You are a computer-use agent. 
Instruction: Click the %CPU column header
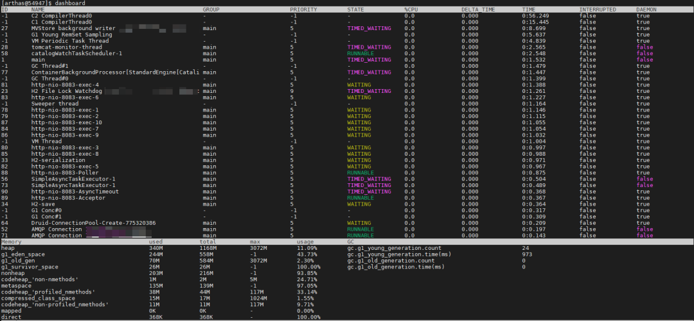[x=411, y=9]
